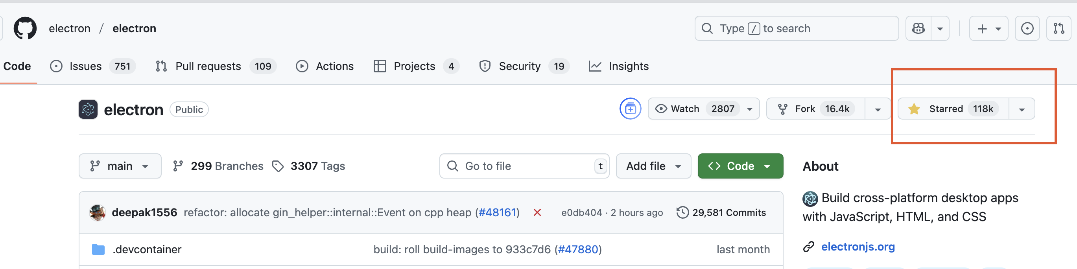Open the electron organization link

tap(69, 28)
